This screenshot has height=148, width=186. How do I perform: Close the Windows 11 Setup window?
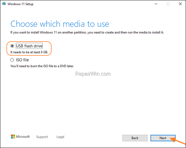point(180,4)
